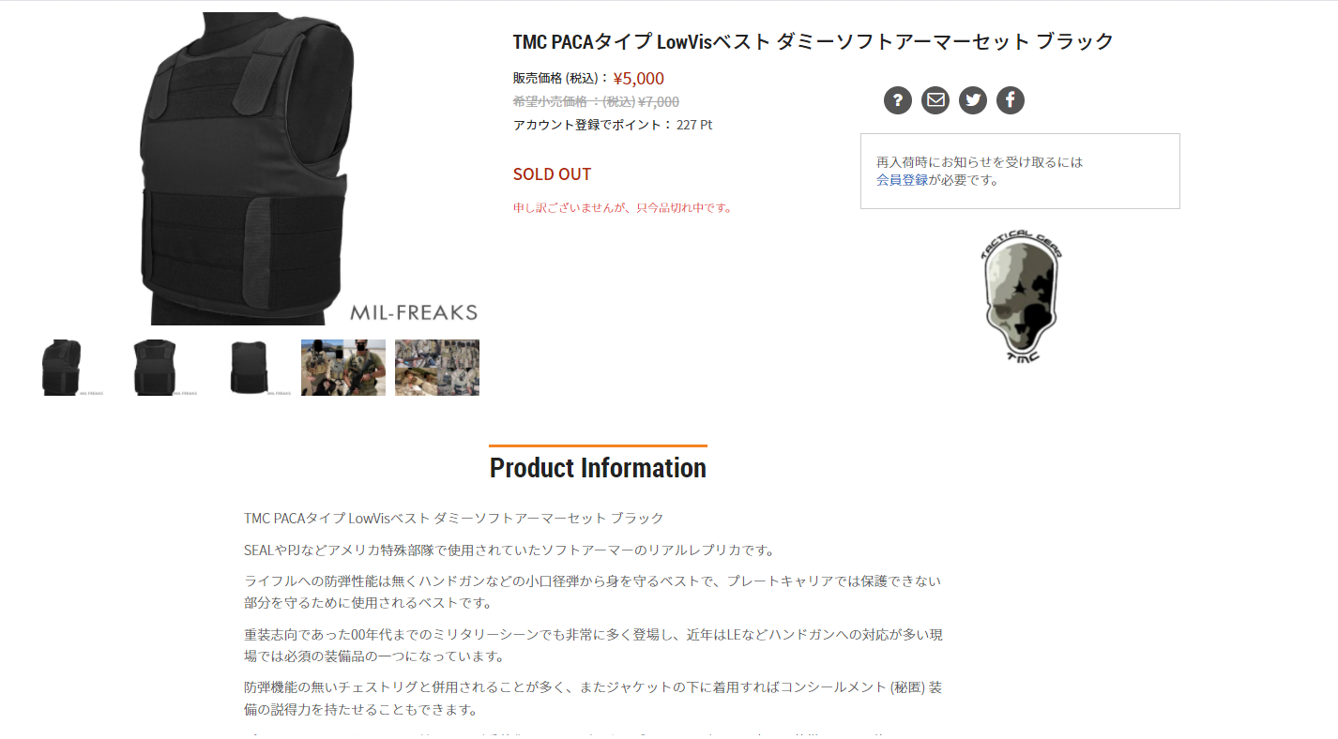Image resolution: width=1338 pixels, height=739 pixels.
Task: Click the question mark help icon
Action: click(x=897, y=100)
